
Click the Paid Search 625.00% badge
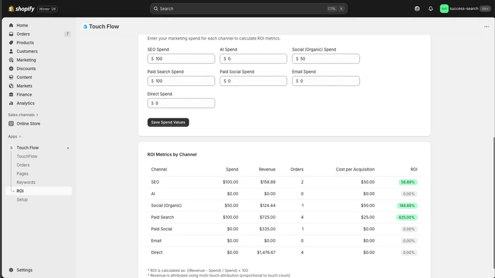pyautogui.click(x=407, y=217)
